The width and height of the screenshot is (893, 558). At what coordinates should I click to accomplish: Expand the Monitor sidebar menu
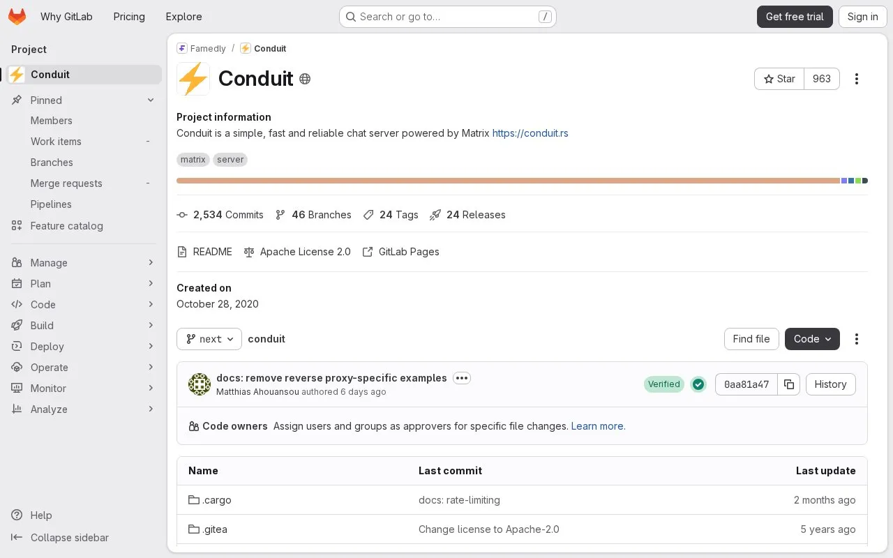pyautogui.click(x=84, y=389)
